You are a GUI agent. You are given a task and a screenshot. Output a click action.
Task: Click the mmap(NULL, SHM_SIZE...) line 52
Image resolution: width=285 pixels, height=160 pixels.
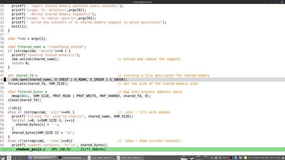point(81,96)
